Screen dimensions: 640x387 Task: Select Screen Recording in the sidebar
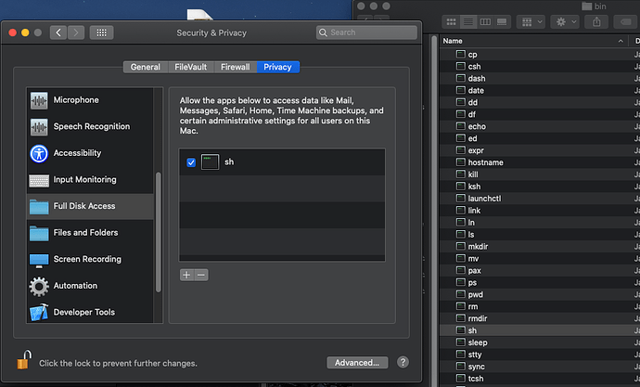click(x=86, y=259)
